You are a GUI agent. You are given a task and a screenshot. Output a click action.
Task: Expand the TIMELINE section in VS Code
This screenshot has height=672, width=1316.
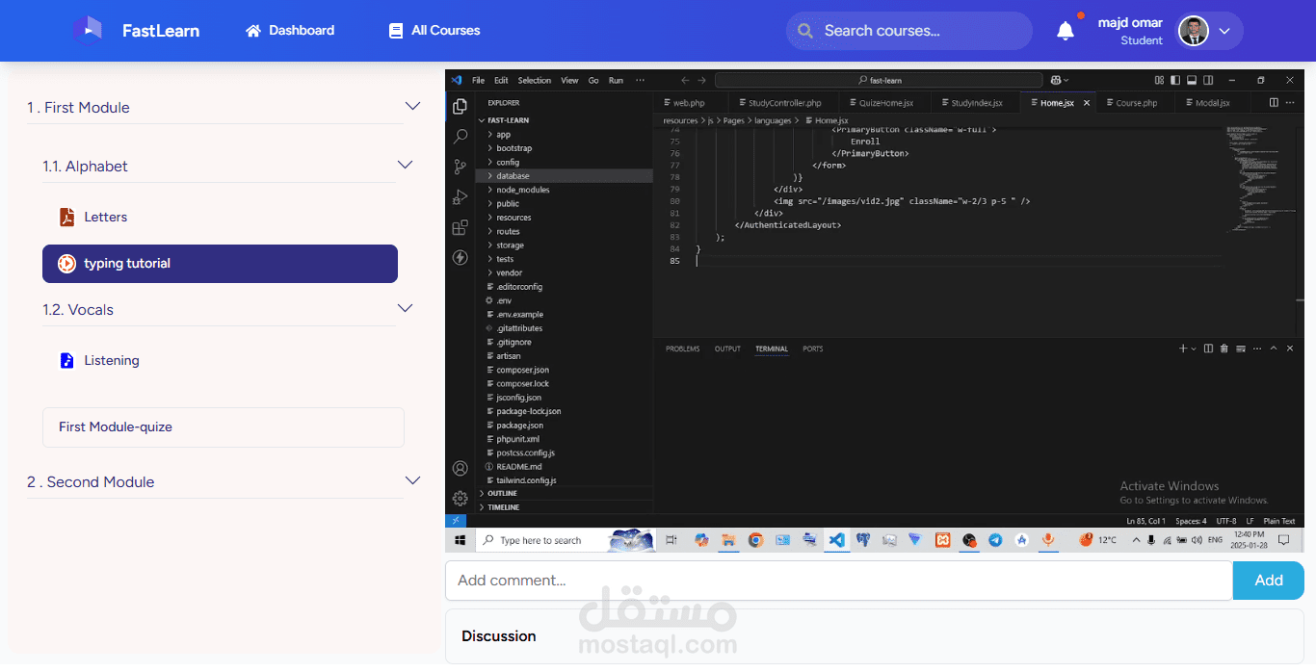(565, 506)
